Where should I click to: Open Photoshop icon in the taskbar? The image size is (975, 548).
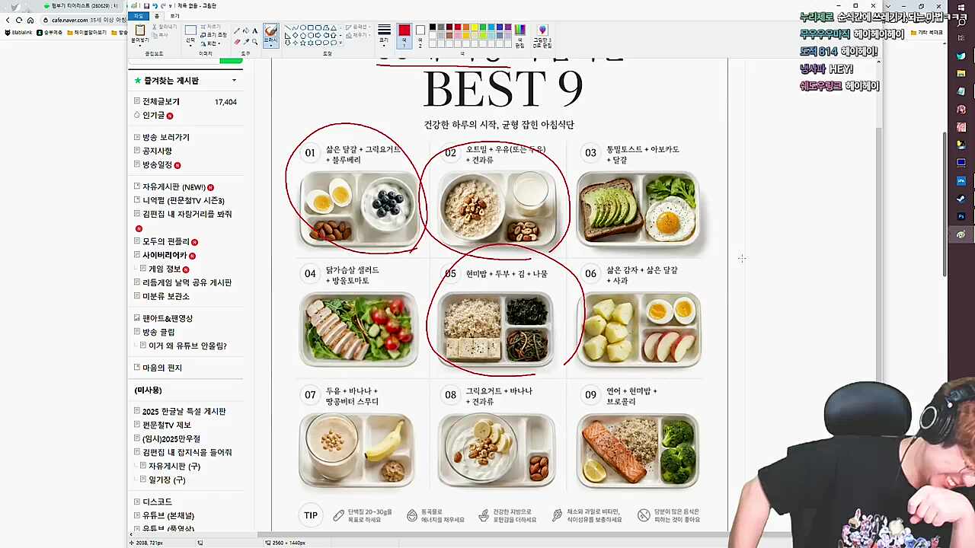961,217
